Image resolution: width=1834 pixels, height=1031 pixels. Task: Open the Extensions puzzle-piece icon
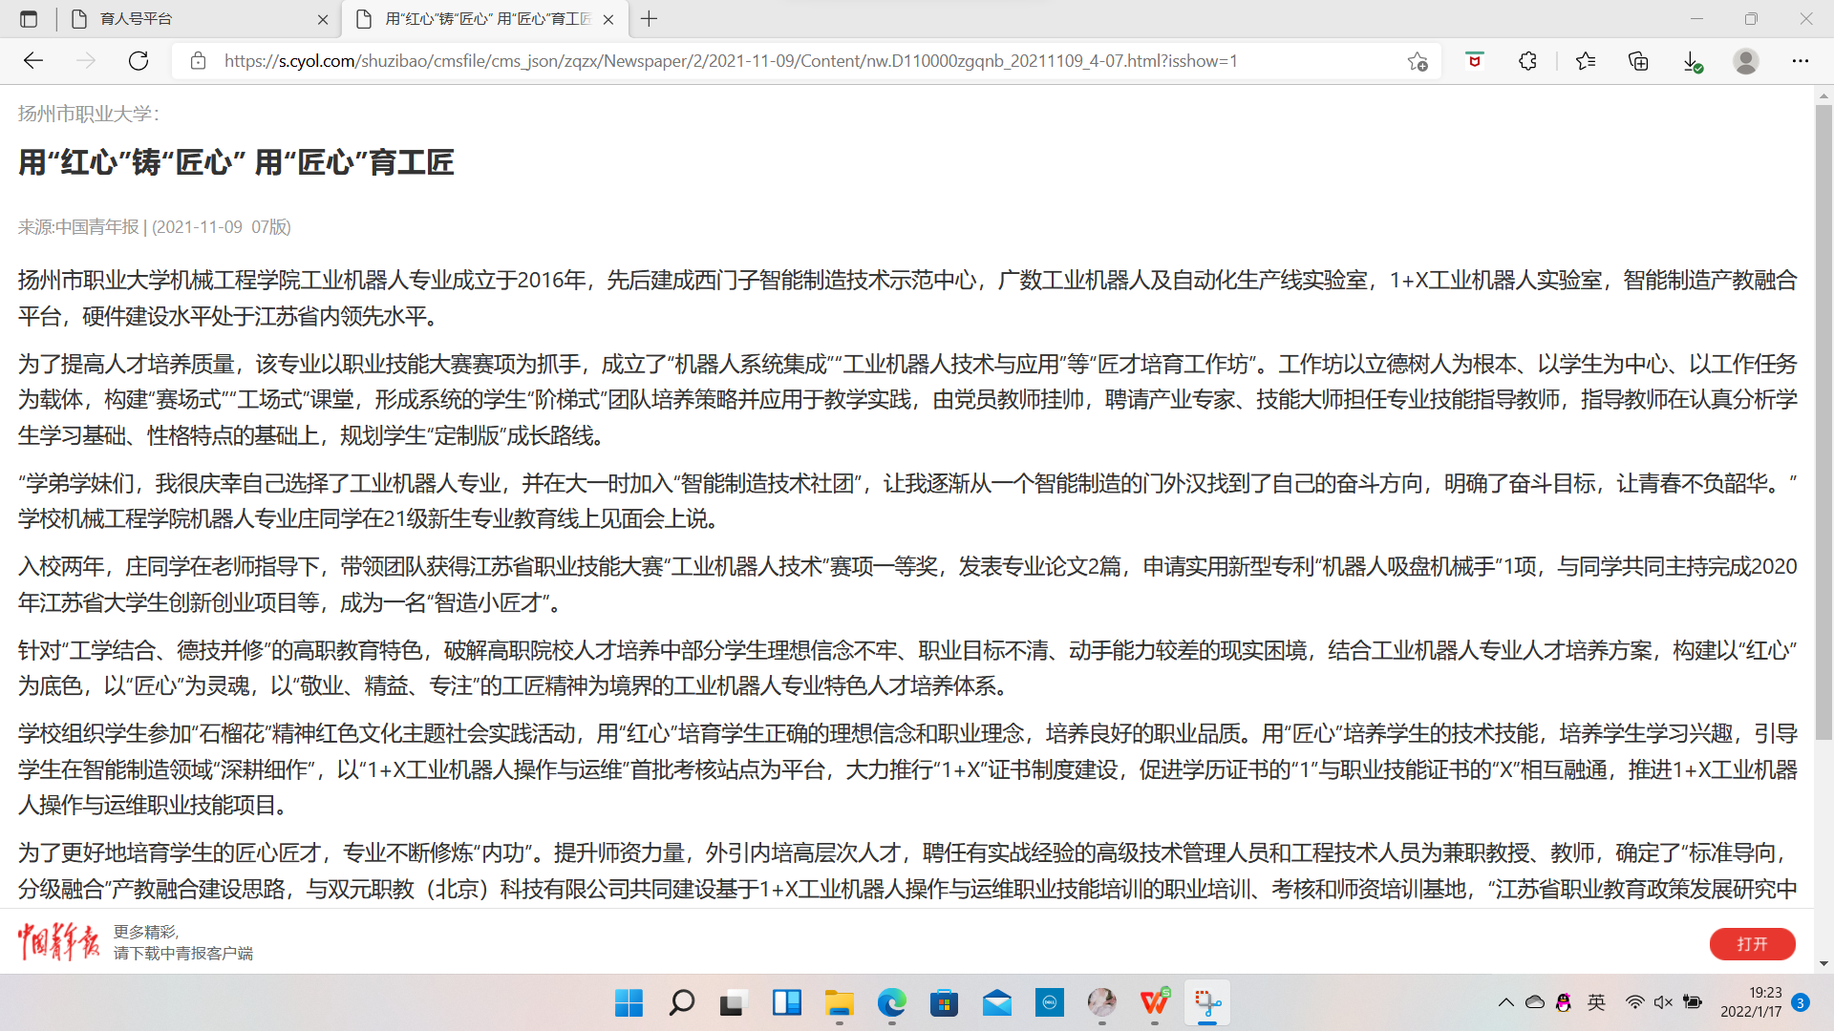point(1526,61)
